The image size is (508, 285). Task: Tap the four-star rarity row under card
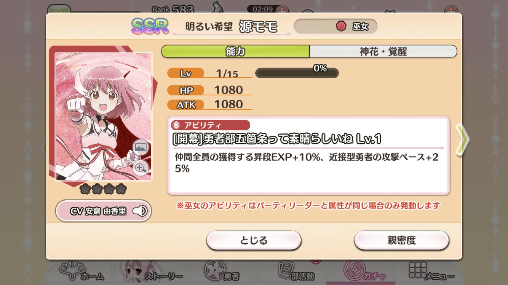tap(103, 188)
